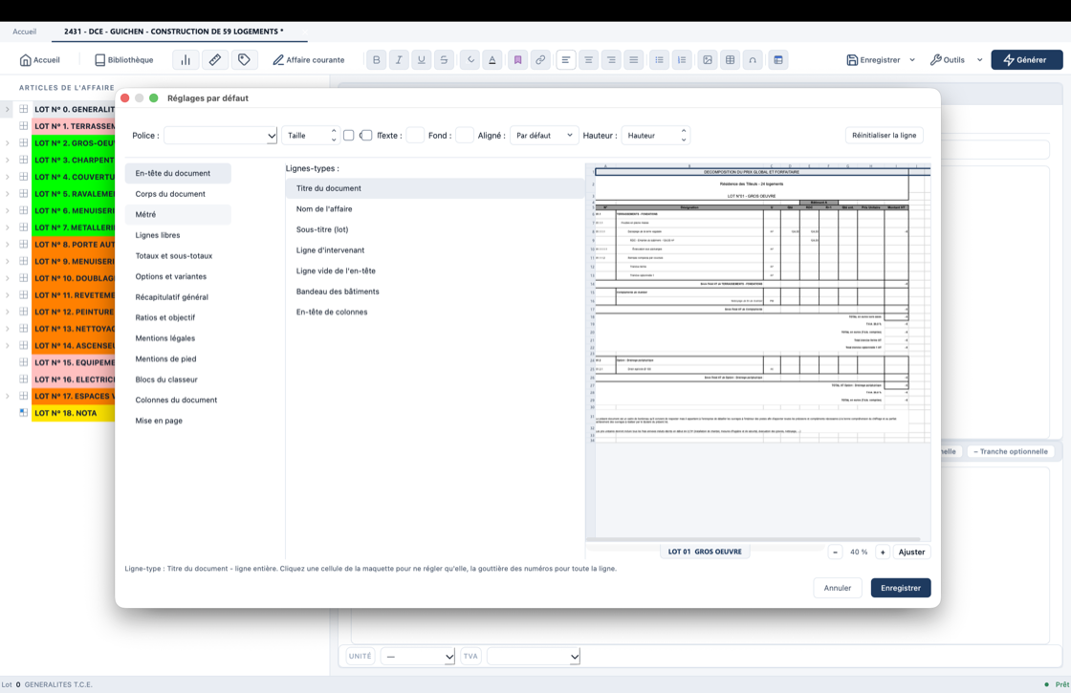Click the grid icon beside LOT N° 0
Screen dimensions: 1071x693
tap(23, 109)
